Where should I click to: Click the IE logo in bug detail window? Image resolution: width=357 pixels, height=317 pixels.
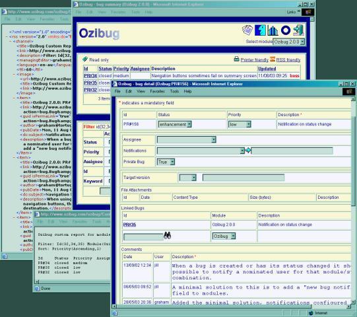coord(348,92)
